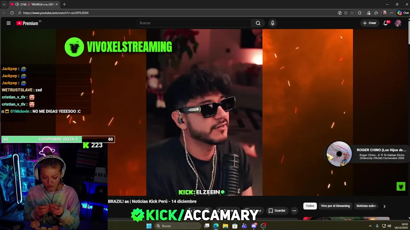410x230 pixels.
Task: Click WETRUSTSLAVE chat message zxd
Action: click(x=22, y=90)
